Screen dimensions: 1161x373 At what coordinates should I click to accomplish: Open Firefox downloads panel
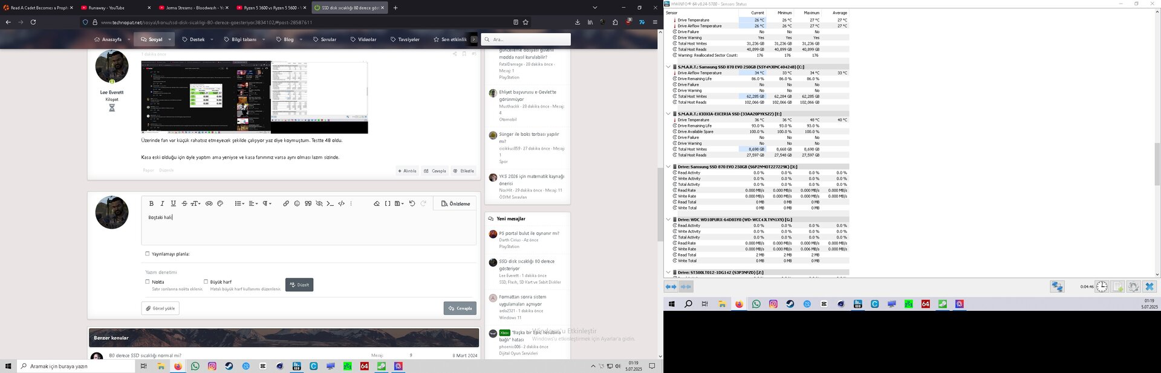pyautogui.click(x=577, y=22)
